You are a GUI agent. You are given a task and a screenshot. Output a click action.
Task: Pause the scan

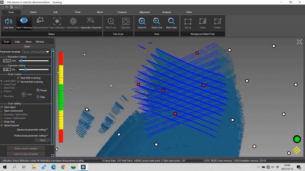(41, 90)
